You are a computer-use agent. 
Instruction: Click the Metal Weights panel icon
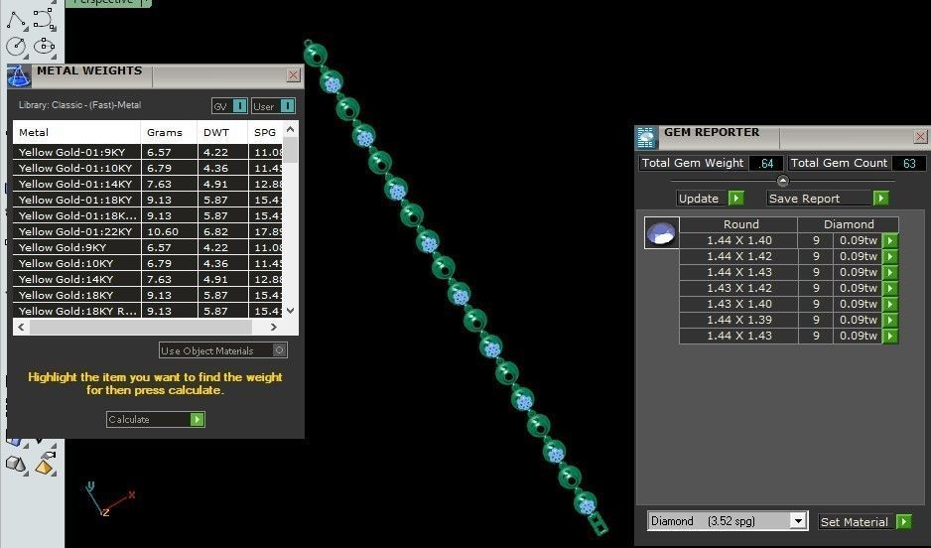[x=19, y=75]
